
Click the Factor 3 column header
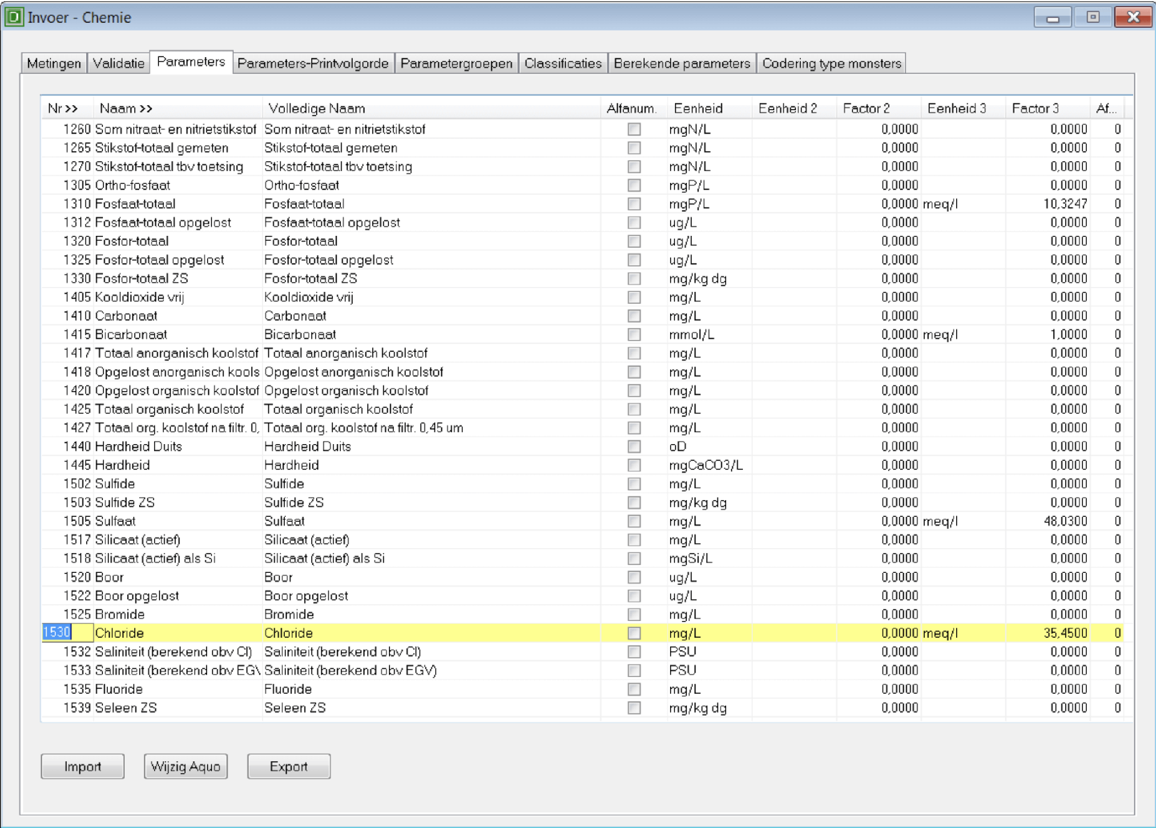[1047, 108]
